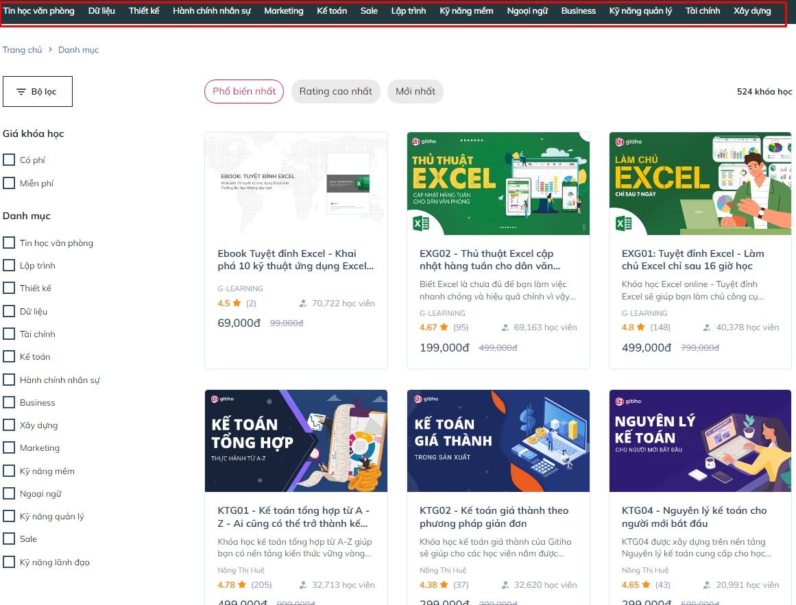Tick Kỹ năng lãnh đạo category checkbox
Screen dimensions: 796x605
click(9, 562)
